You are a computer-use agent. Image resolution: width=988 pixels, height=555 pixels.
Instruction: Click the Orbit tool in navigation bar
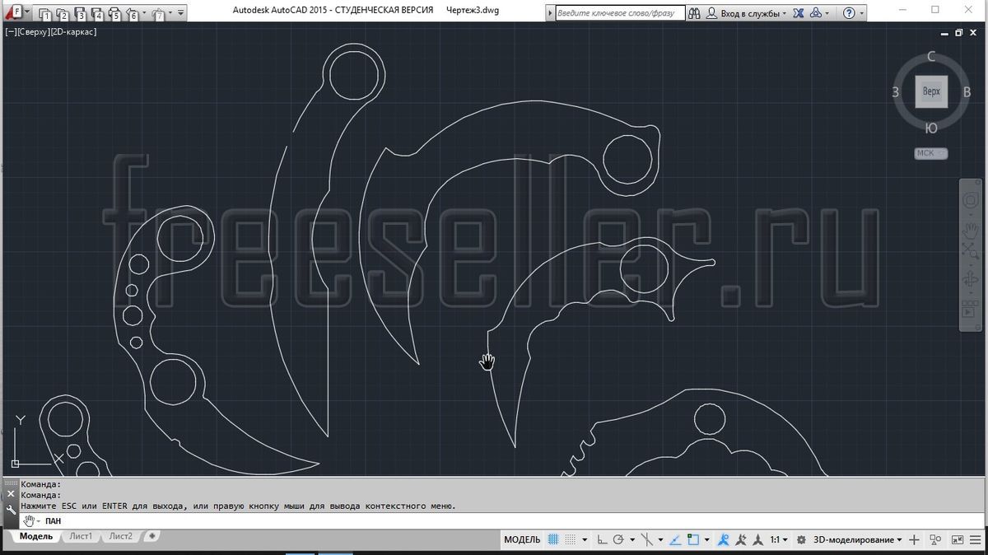971,280
